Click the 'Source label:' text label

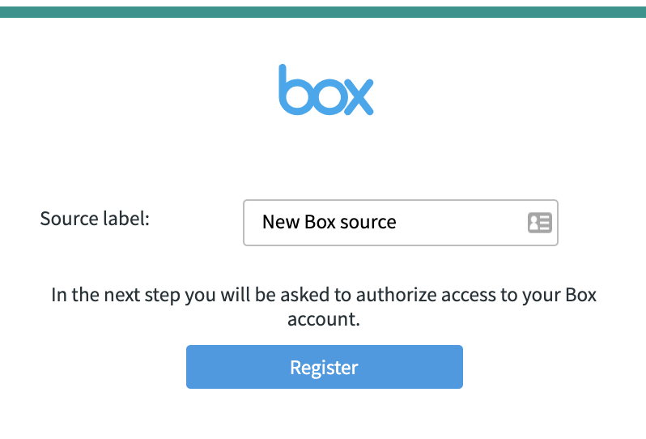pos(95,219)
